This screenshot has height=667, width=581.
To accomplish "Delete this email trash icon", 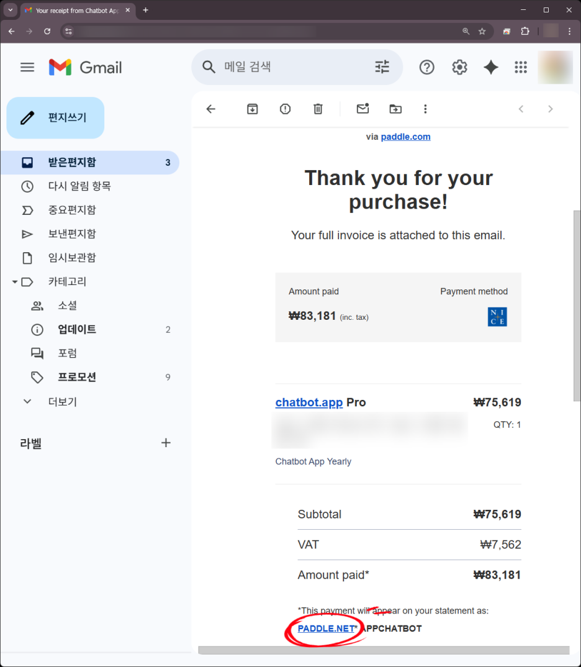I will click(x=318, y=109).
